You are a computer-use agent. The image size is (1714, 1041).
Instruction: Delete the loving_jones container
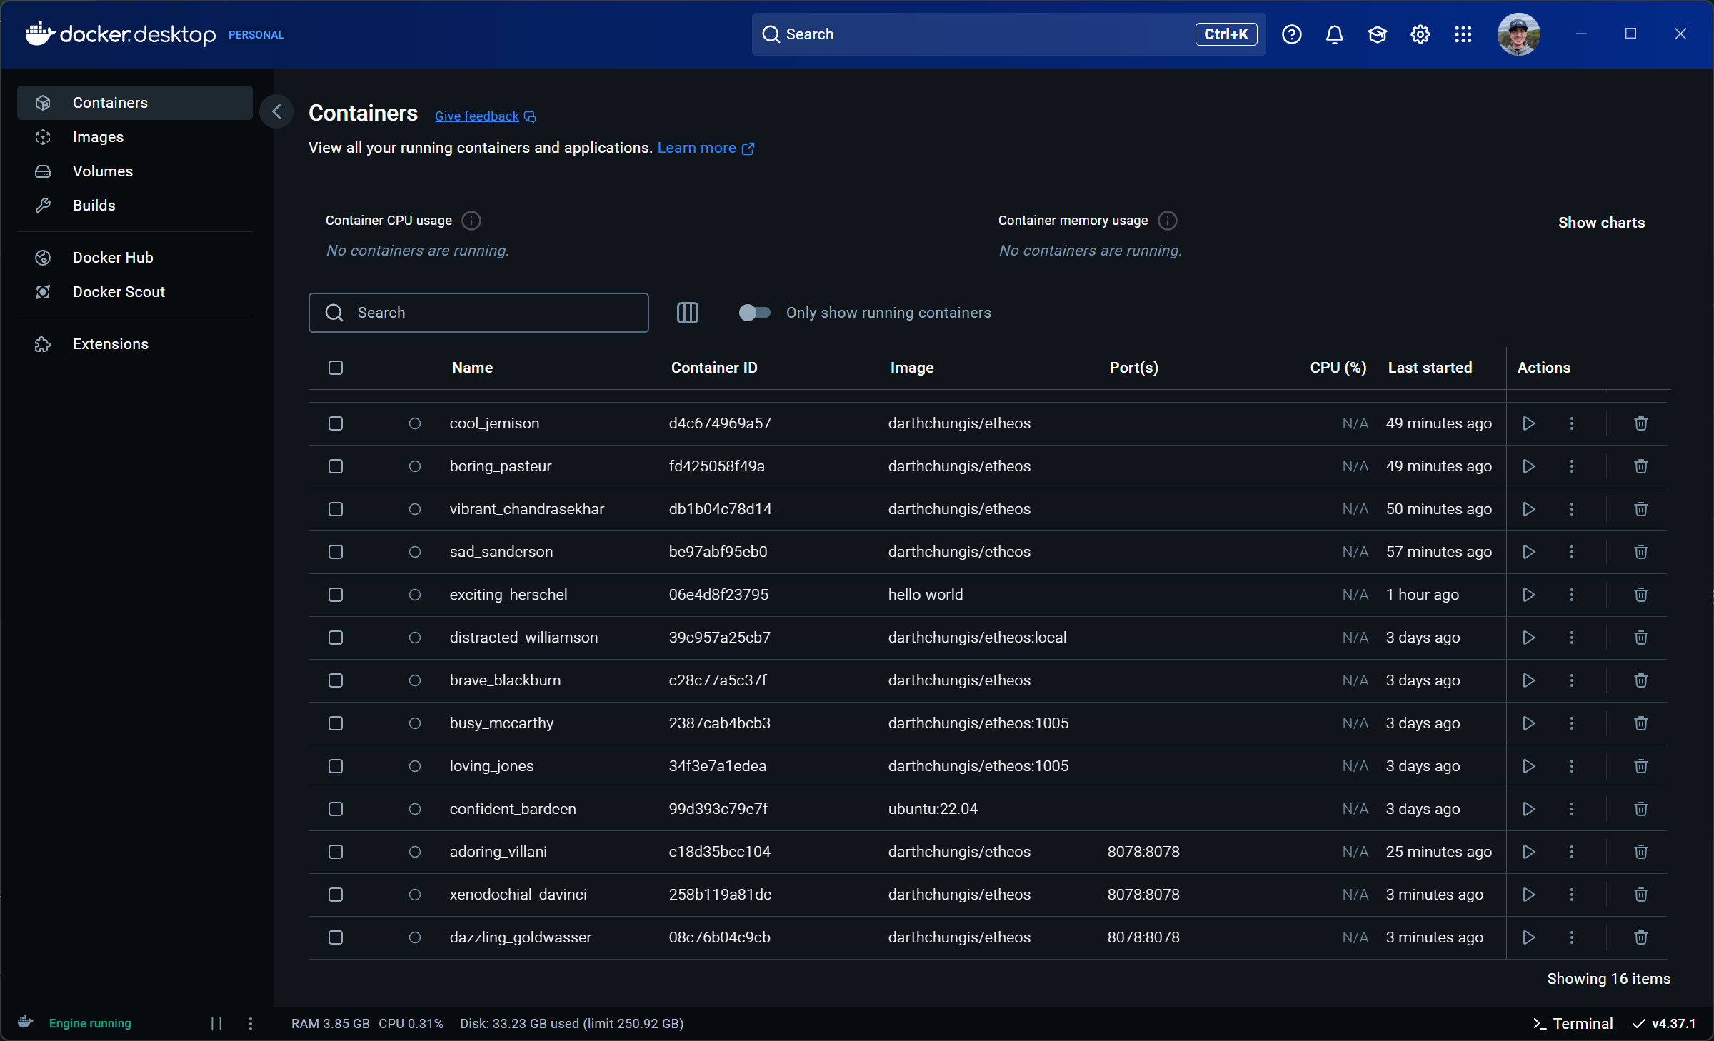[x=1641, y=766]
